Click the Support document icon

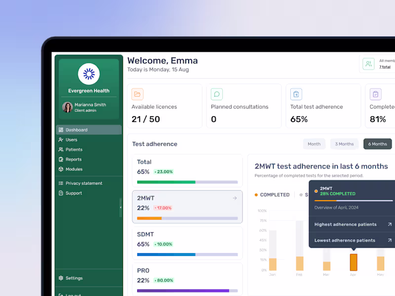pyautogui.click(x=61, y=193)
